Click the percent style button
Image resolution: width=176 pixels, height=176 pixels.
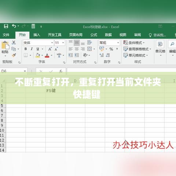click(x=111, y=49)
